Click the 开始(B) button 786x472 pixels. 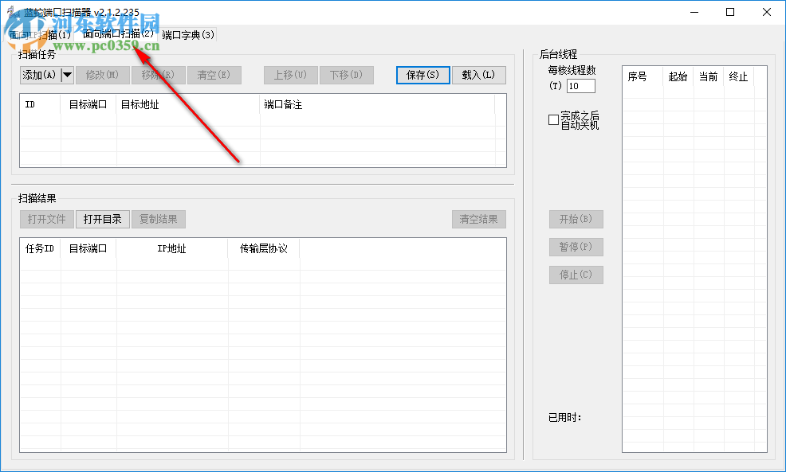click(576, 219)
